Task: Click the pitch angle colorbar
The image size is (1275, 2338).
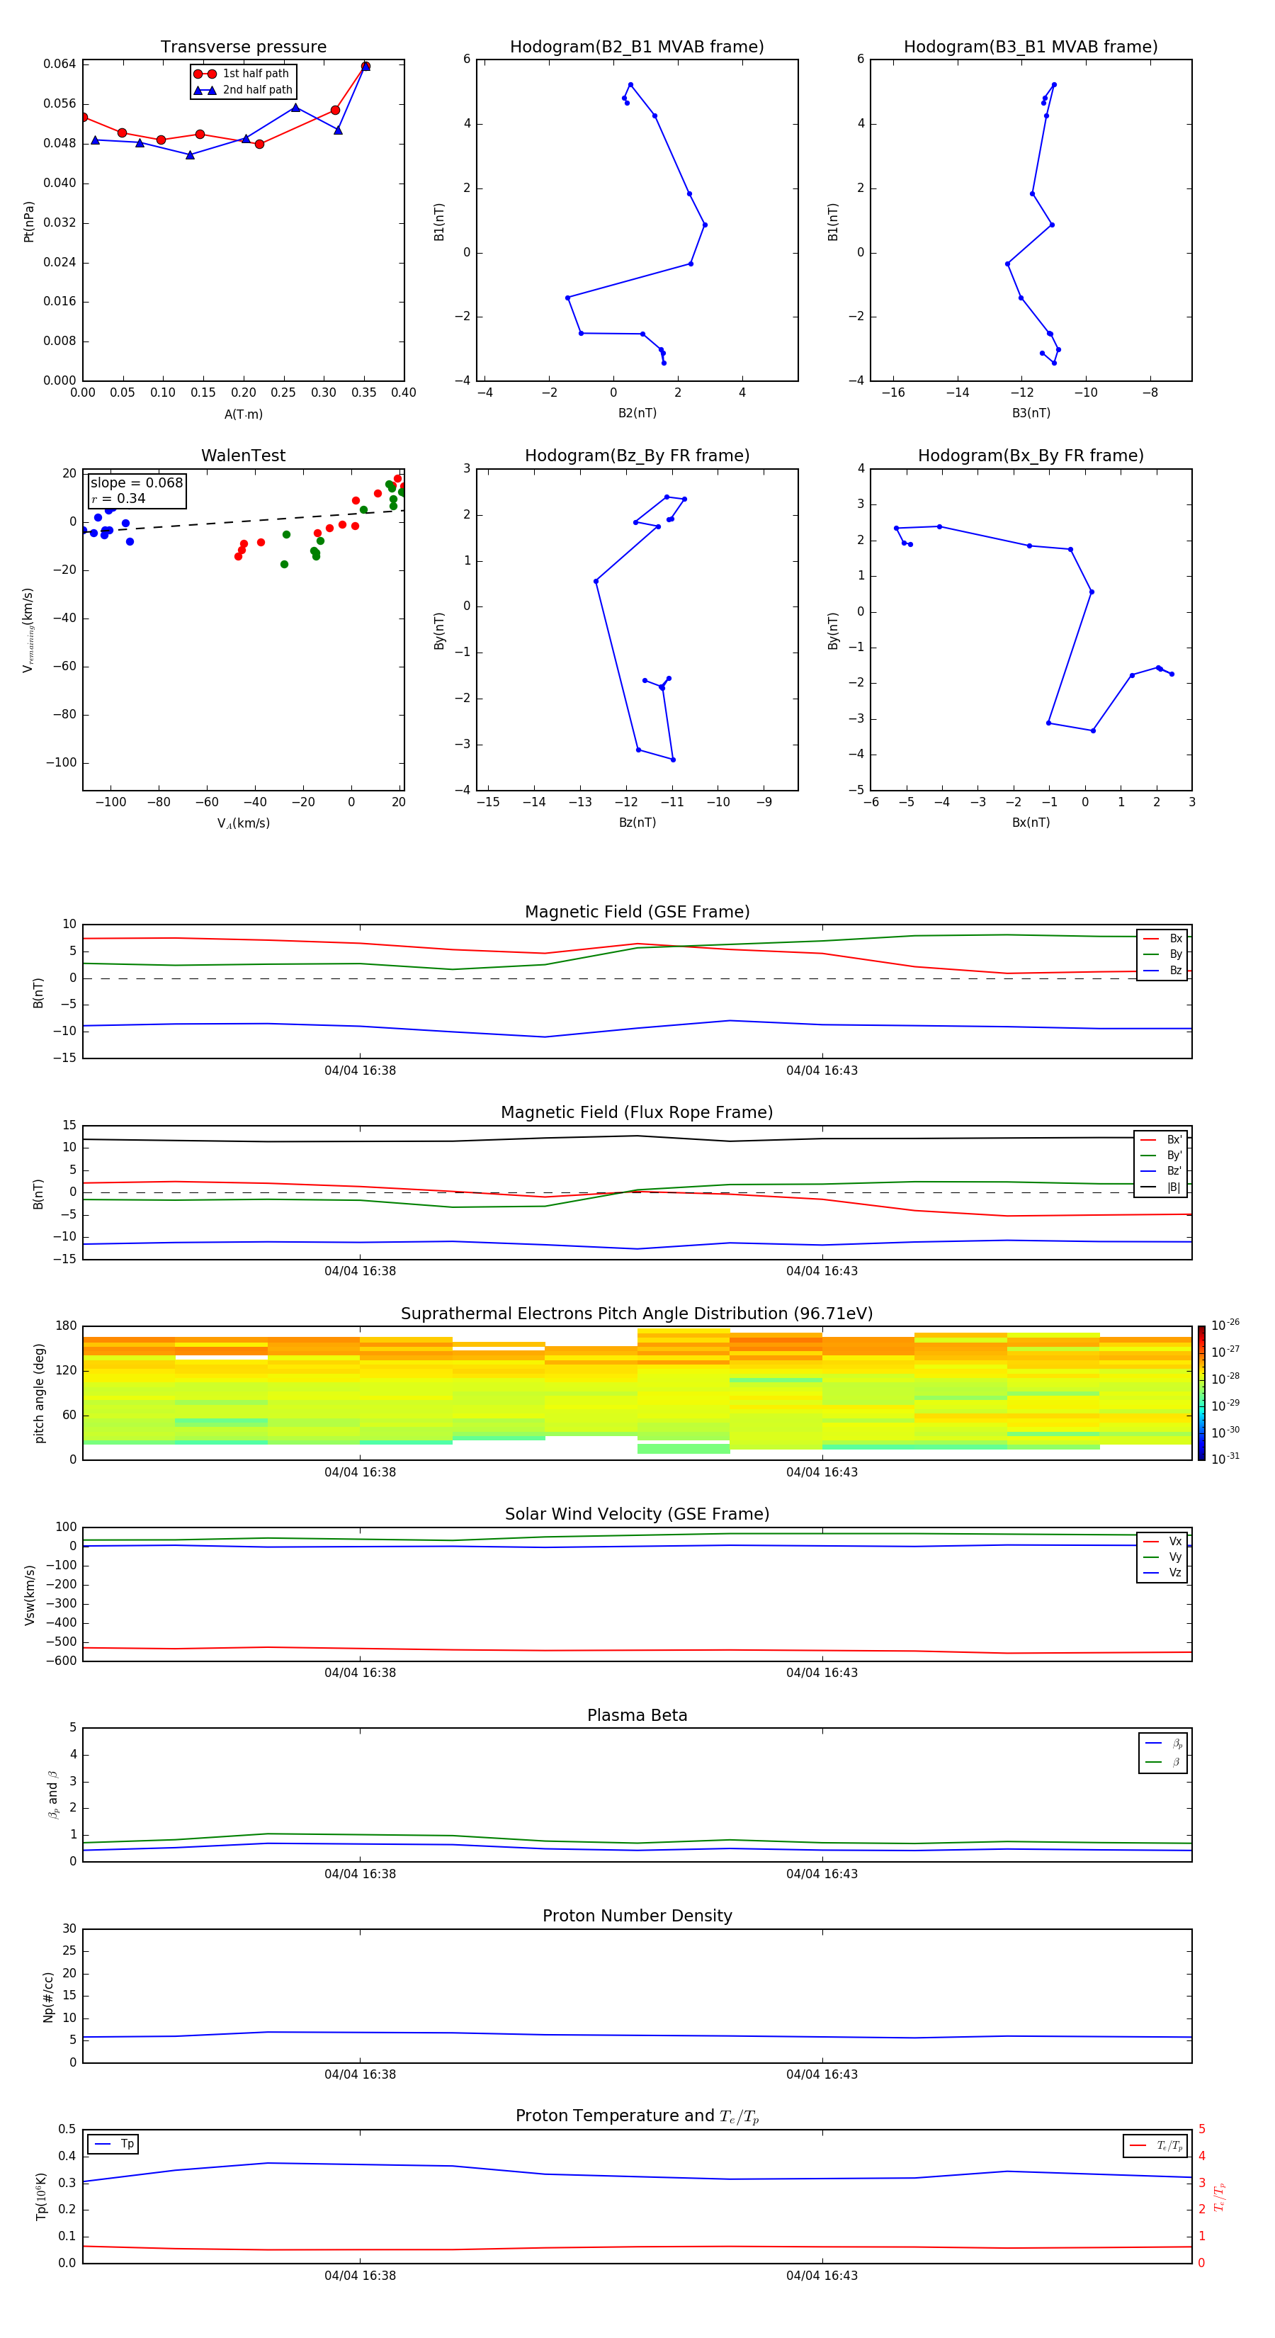Action: click(1201, 1393)
